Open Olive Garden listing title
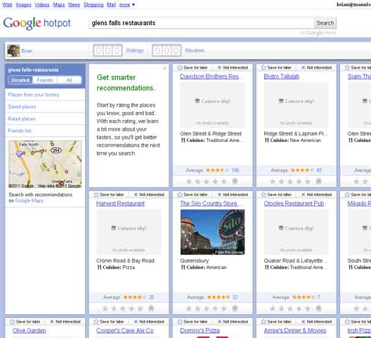371x338 pixels. click(29, 331)
